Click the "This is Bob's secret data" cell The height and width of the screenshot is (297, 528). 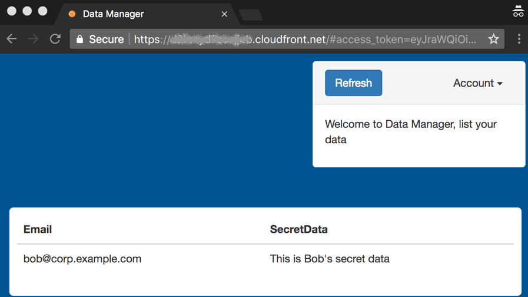click(x=330, y=259)
